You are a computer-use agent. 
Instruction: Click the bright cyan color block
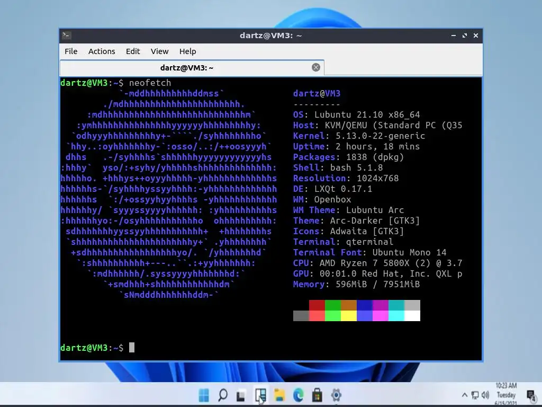[396, 316]
